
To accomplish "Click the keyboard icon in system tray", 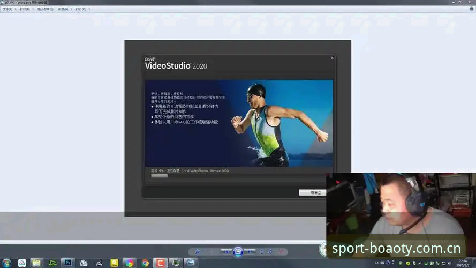I will (x=382, y=263).
